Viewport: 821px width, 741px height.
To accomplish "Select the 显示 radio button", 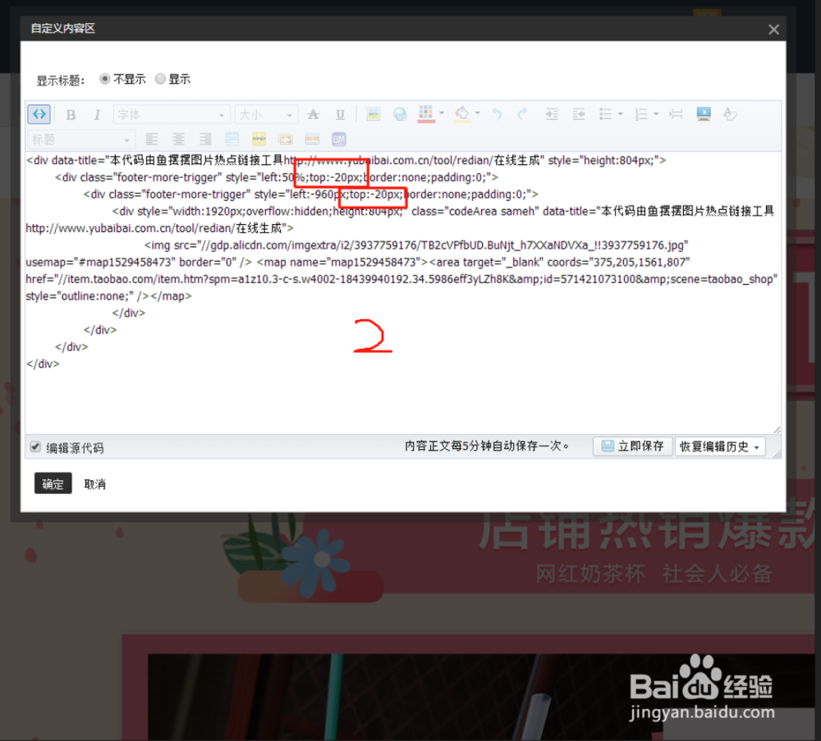I will pyautogui.click(x=161, y=79).
